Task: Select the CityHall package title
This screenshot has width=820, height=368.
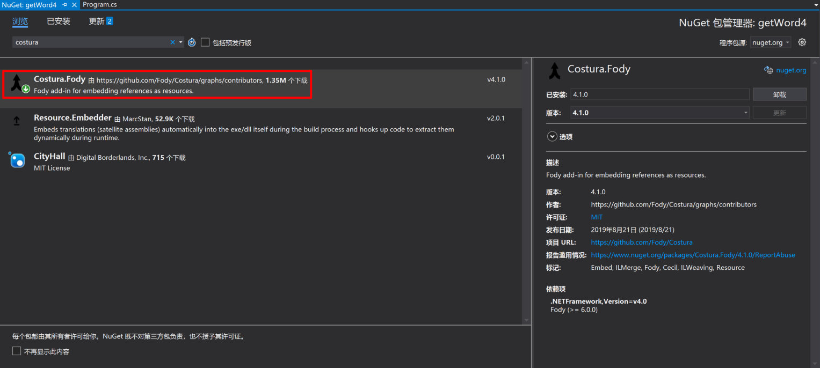Action: tap(49, 157)
